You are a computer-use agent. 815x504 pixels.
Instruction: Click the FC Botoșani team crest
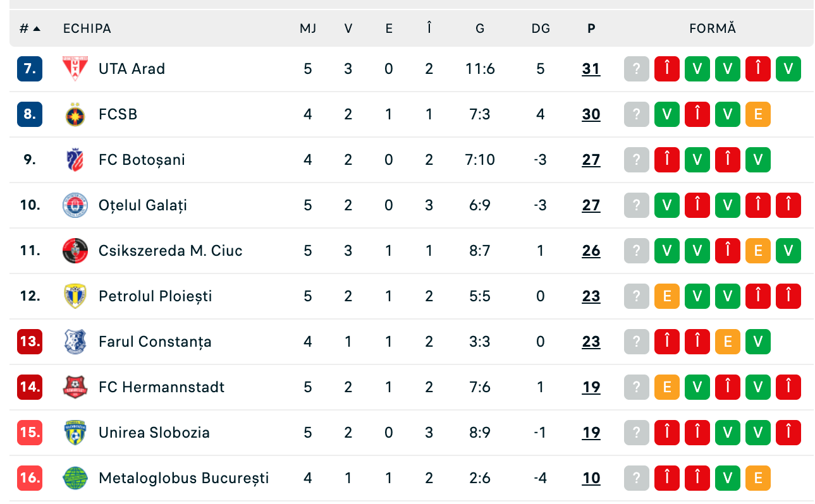(x=75, y=160)
